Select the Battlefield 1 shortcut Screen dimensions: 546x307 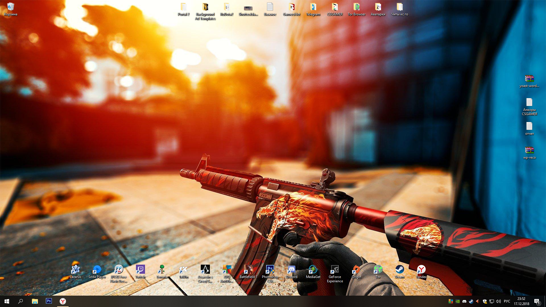pyautogui.click(x=248, y=271)
